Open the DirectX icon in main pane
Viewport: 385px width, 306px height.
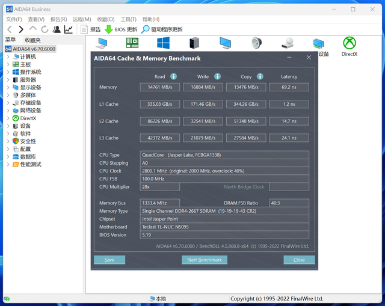click(x=350, y=43)
